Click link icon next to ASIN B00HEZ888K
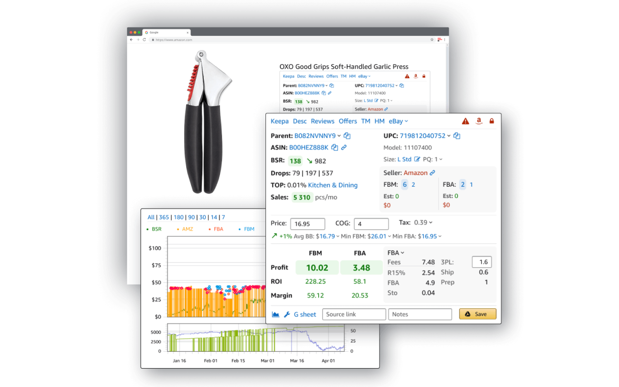 tap(344, 148)
